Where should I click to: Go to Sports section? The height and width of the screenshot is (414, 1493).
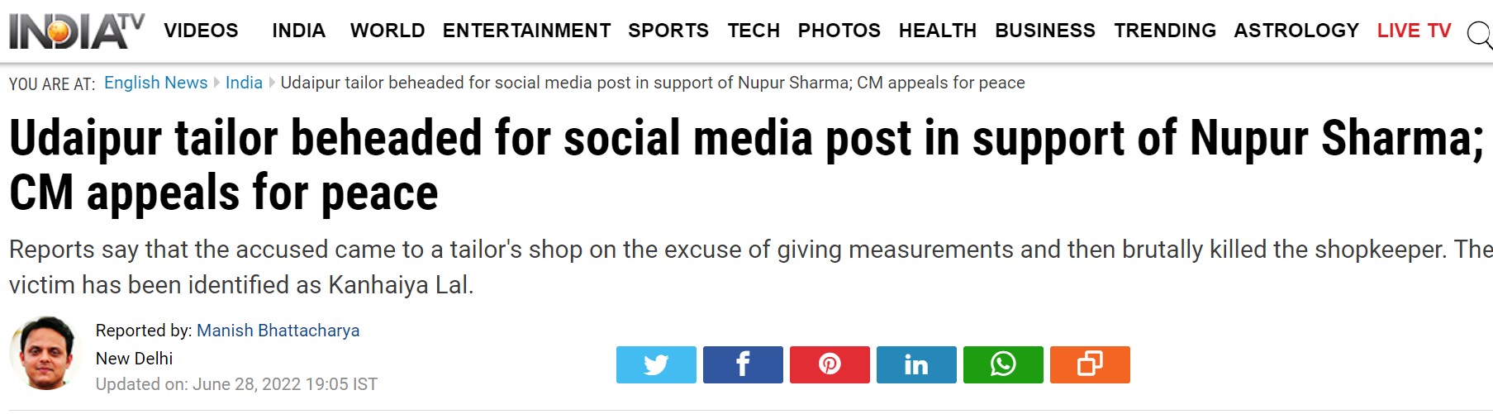tap(668, 31)
